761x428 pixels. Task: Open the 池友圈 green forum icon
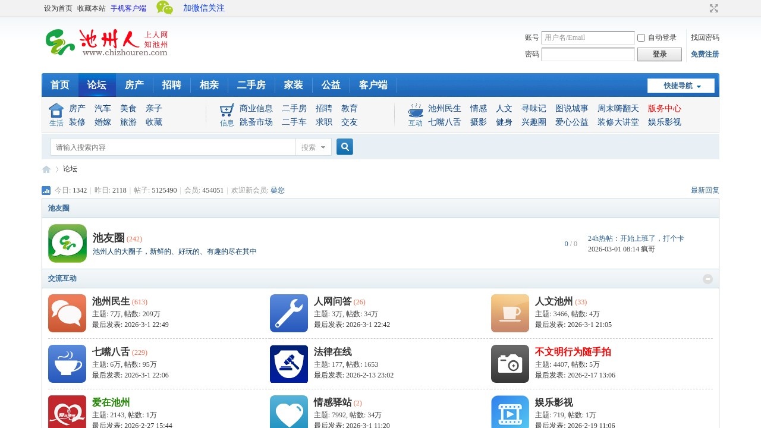click(67, 243)
